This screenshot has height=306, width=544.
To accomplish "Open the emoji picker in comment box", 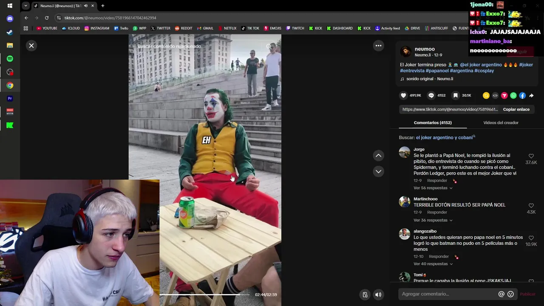I will [510, 294].
